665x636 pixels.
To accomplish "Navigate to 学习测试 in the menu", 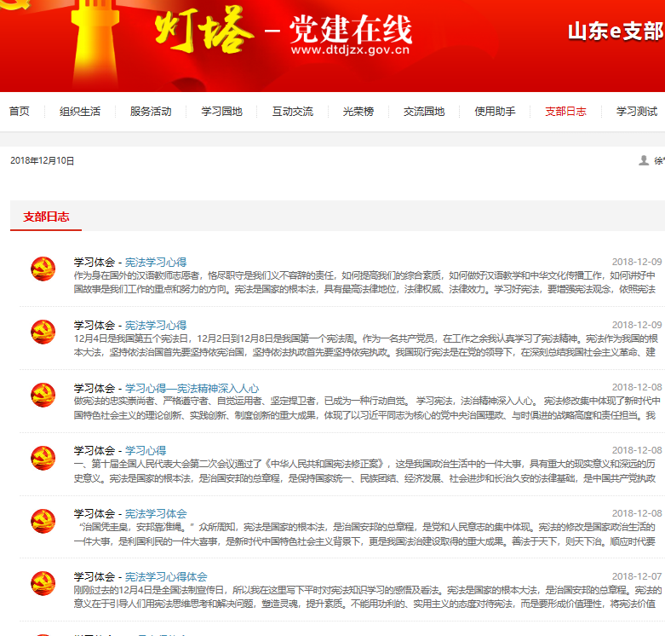I will tap(637, 112).
